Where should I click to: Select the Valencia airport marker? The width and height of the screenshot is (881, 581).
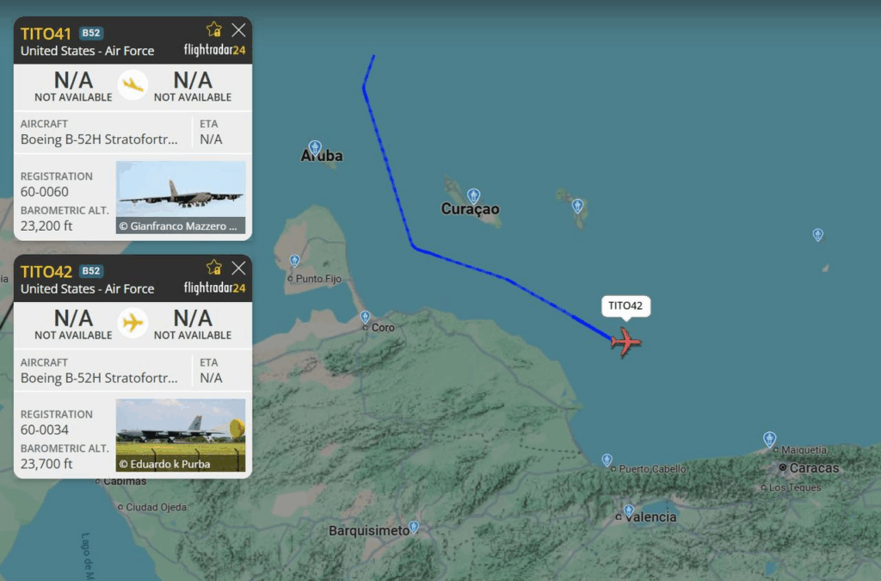pyautogui.click(x=629, y=510)
